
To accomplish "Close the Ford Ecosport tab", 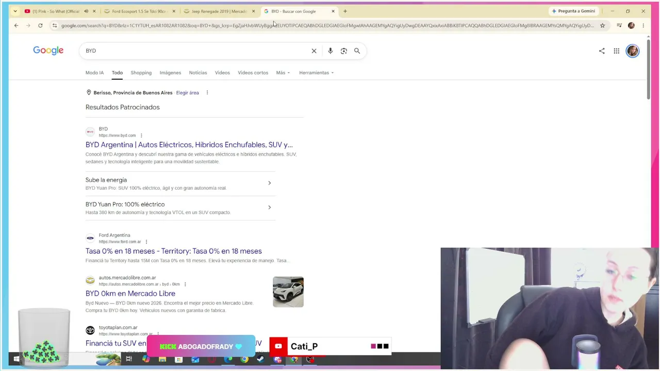I will [174, 11].
